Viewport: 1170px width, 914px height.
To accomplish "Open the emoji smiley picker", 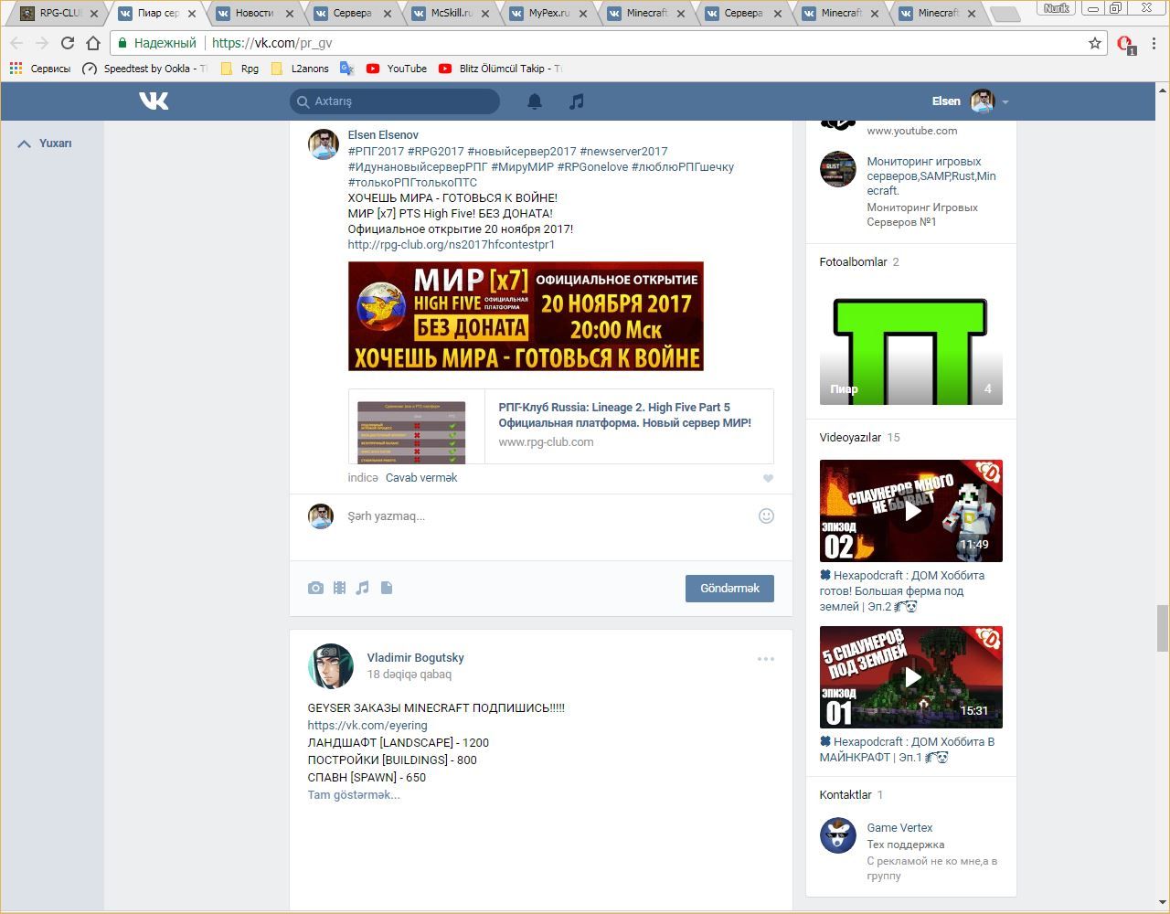I will 766,516.
